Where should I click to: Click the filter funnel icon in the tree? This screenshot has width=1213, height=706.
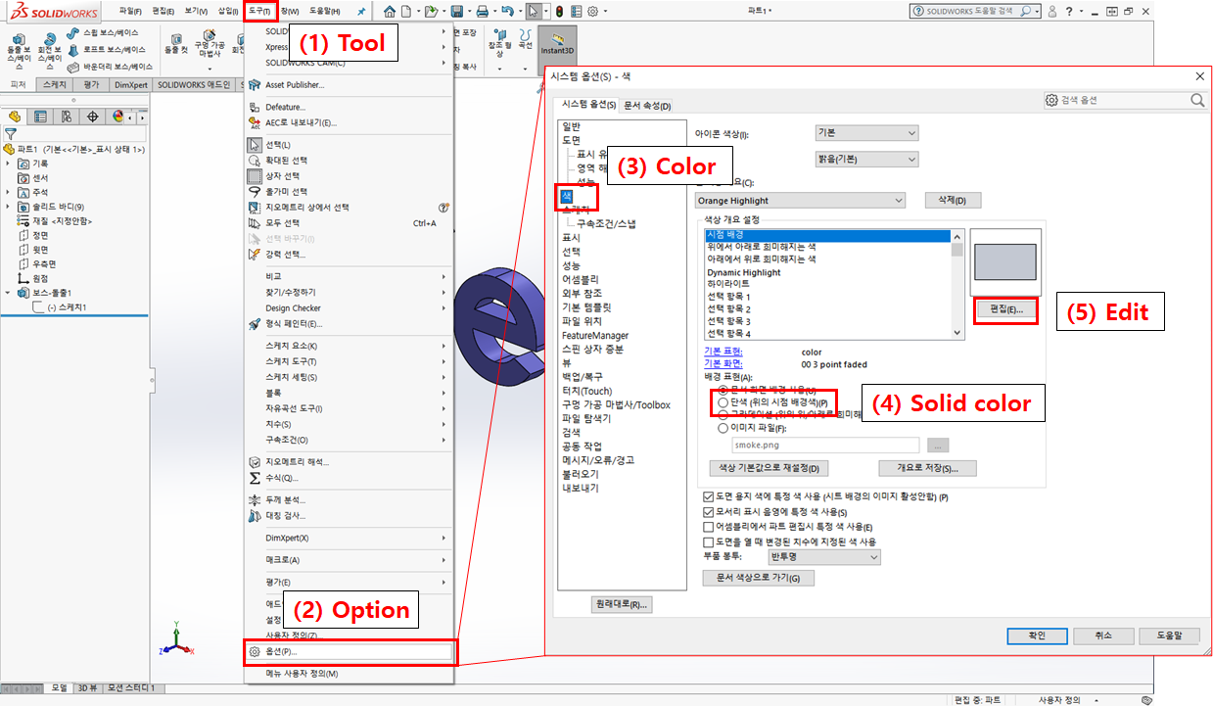(11, 133)
